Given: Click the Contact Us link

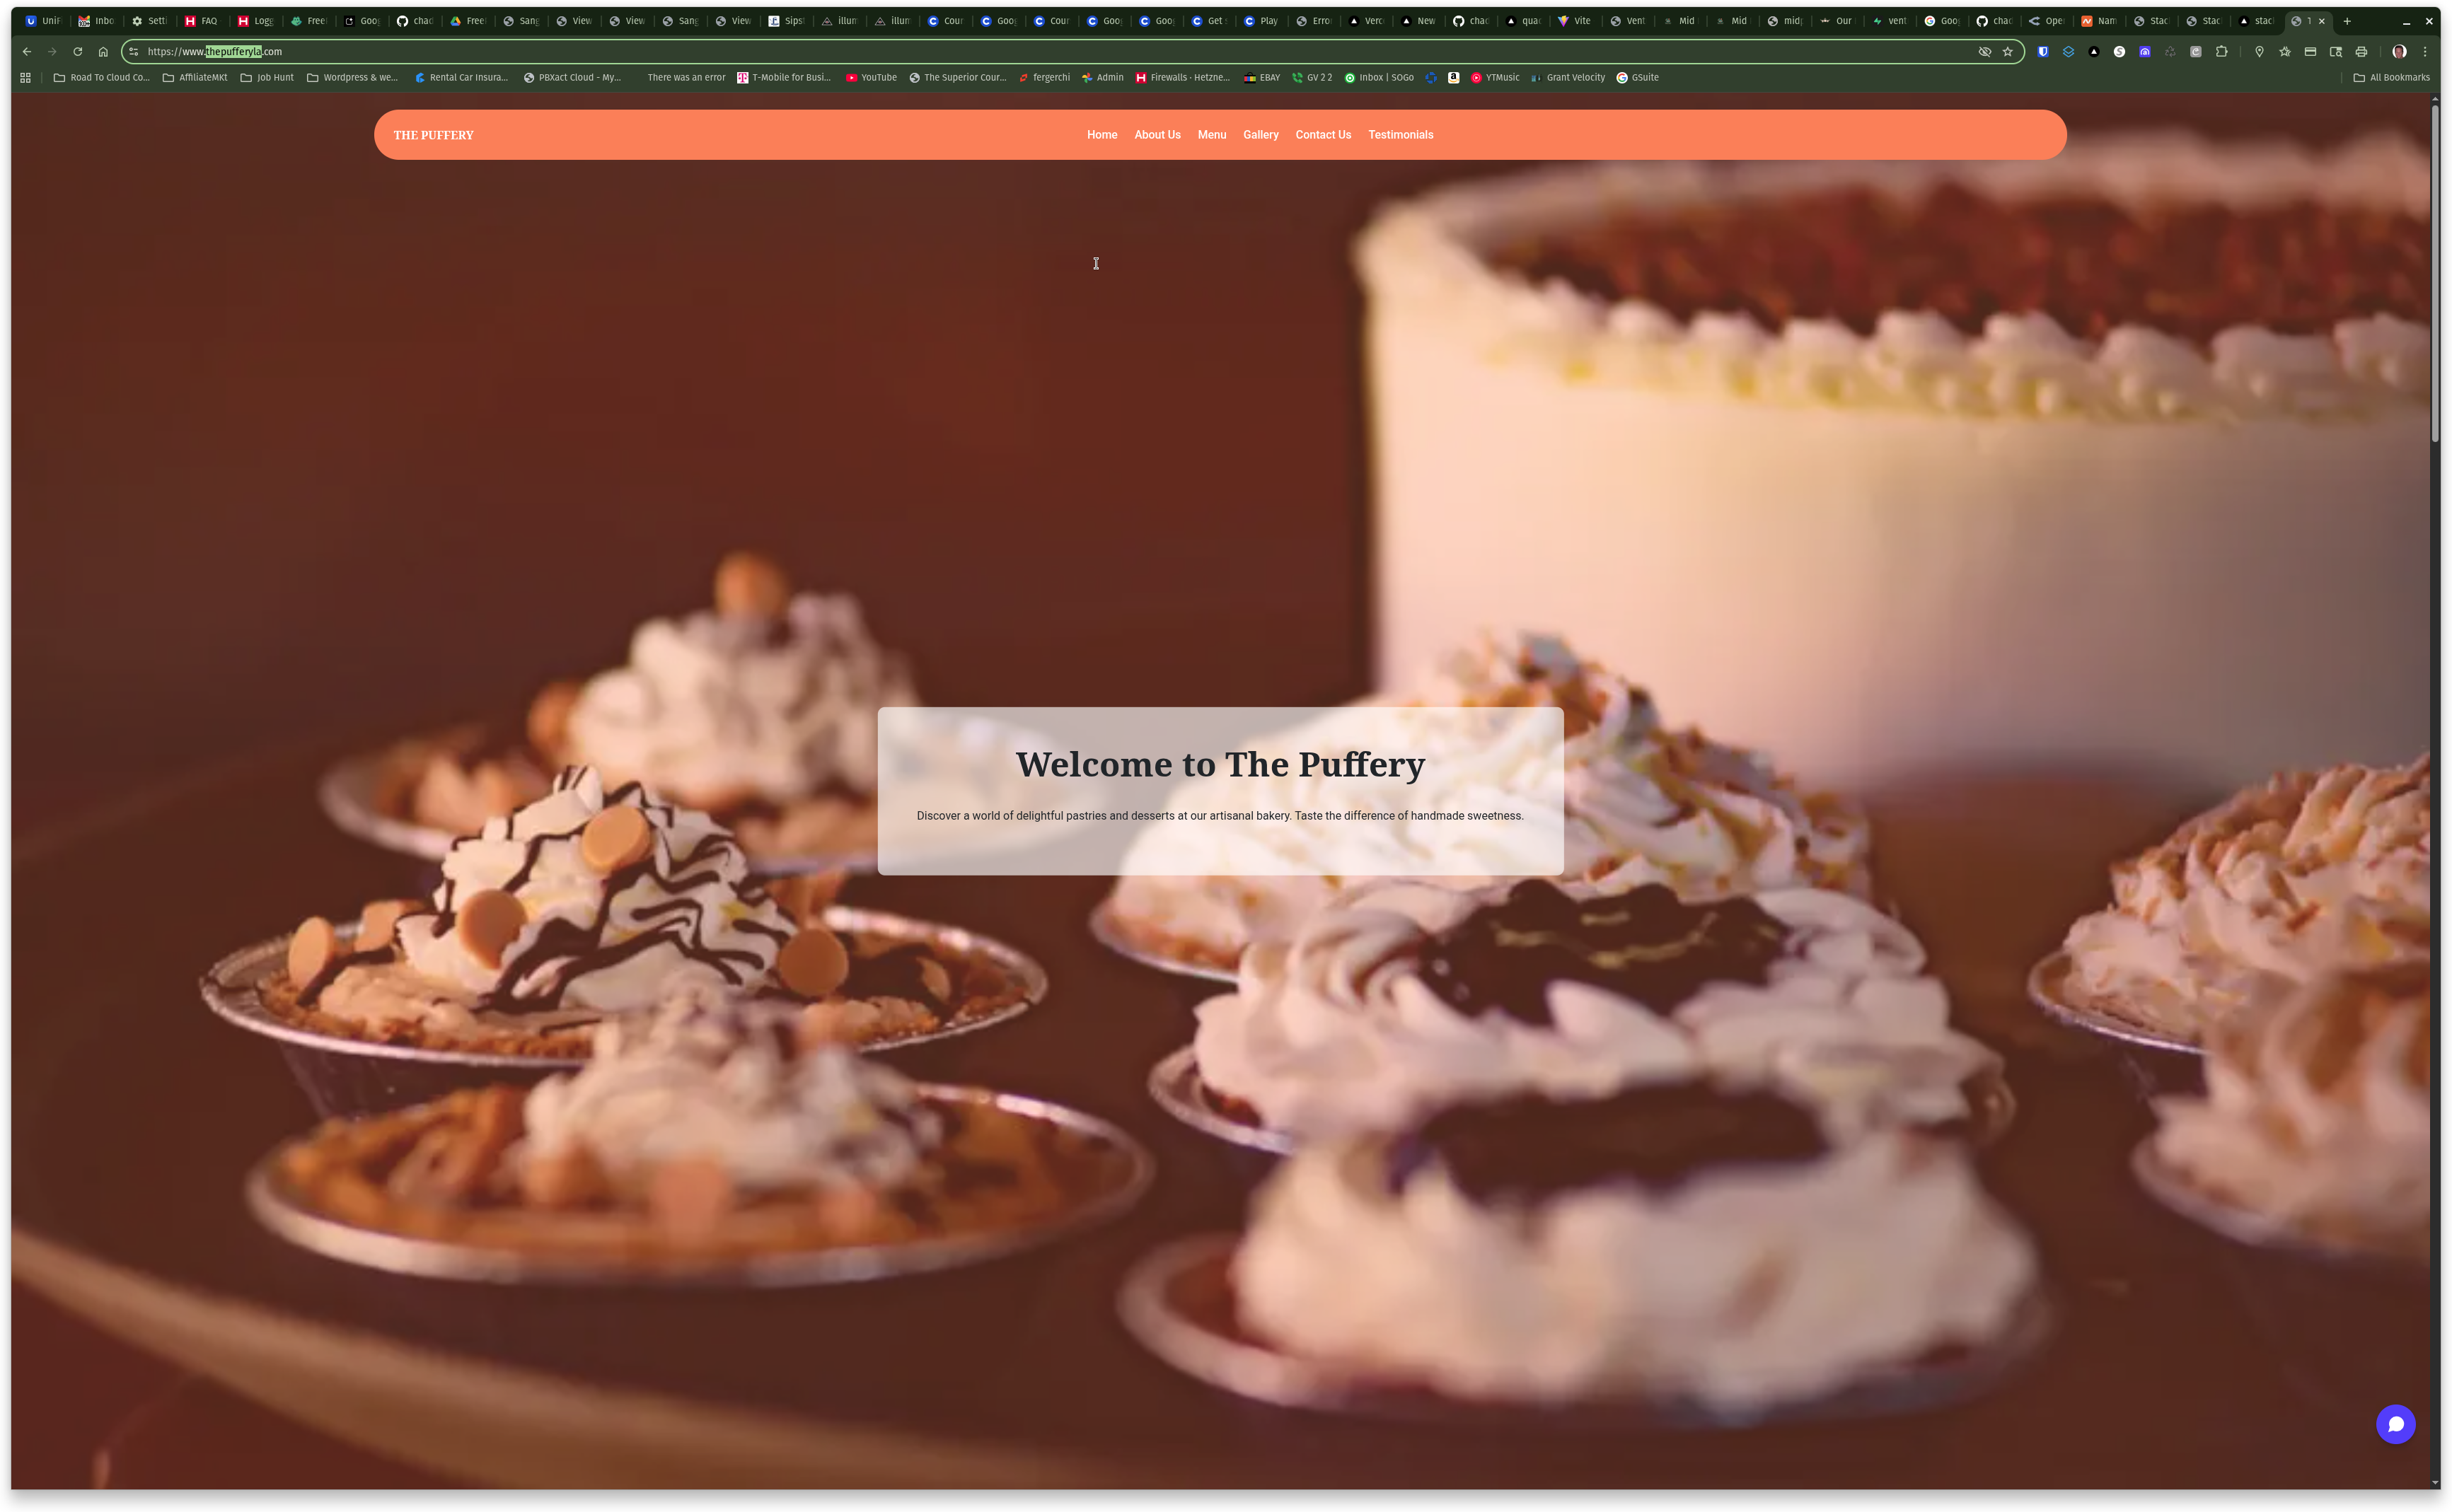Looking at the screenshot, I should click(1322, 134).
